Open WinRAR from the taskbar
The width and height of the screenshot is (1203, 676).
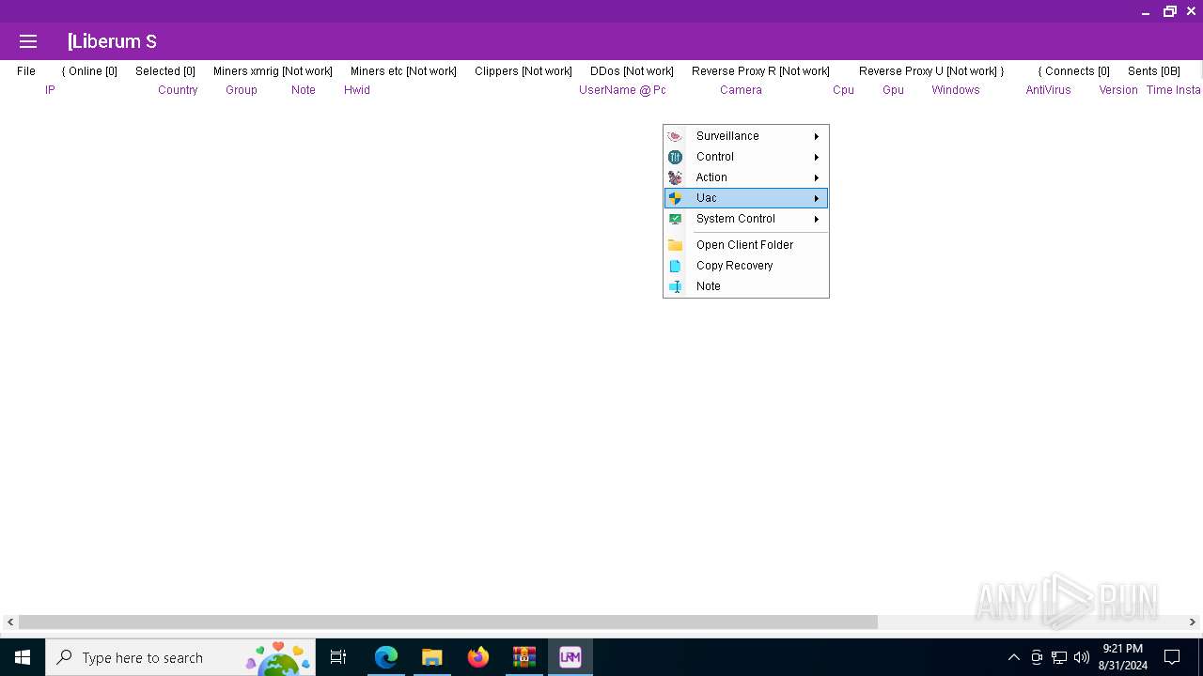click(x=524, y=657)
